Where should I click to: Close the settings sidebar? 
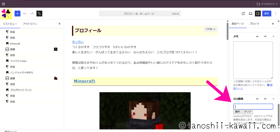(x=273, y=24)
